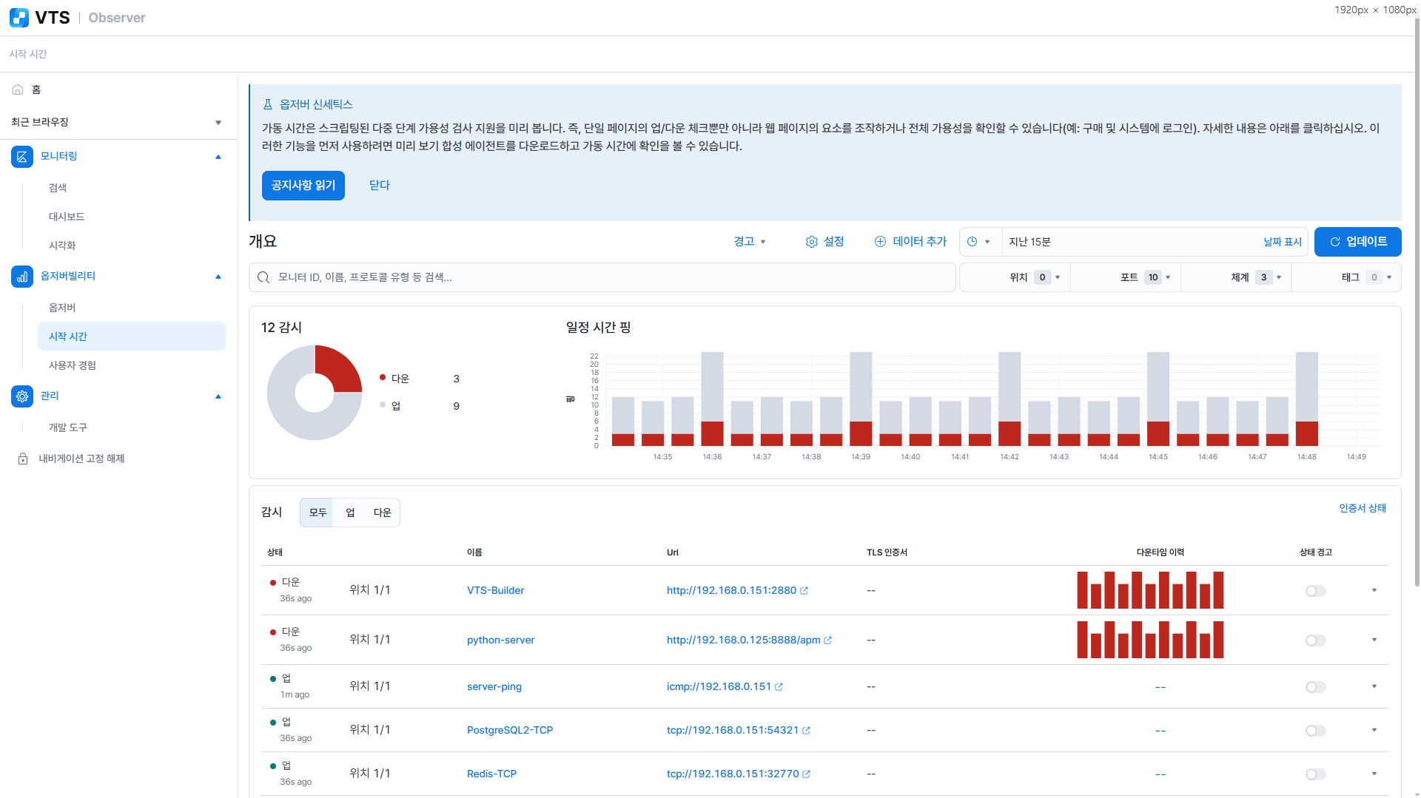Click the VTS logo icon

(19, 18)
